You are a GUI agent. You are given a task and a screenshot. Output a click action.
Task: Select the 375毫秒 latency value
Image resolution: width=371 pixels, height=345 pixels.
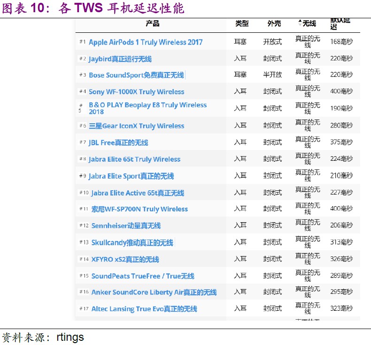(341, 142)
